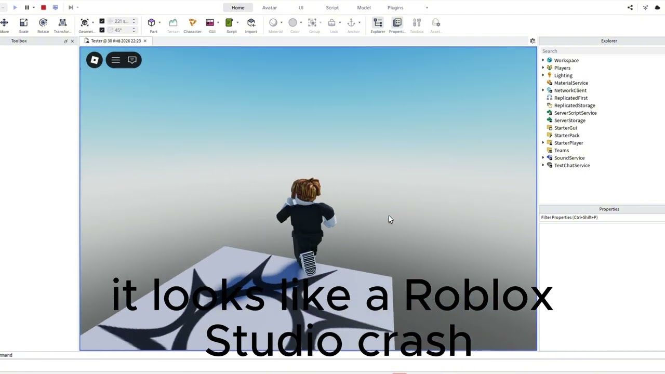The height and width of the screenshot is (374, 665).
Task: Click the Roblox logo button in viewport
Action: pos(95,60)
